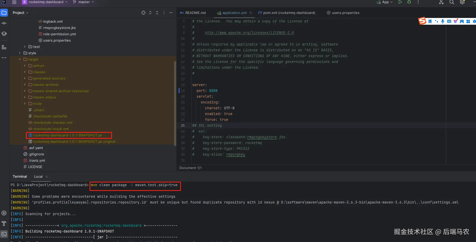
Task: Close the application.yml editor tab
Action: [x=251, y=13]
